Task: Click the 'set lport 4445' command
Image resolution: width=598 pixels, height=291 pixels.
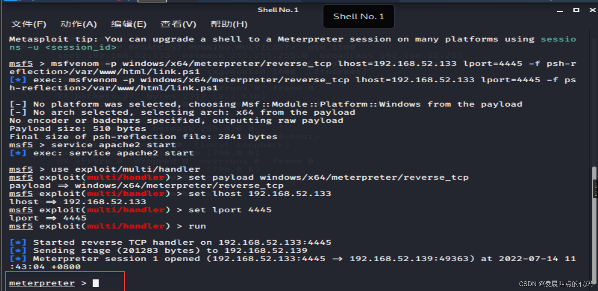Action: 230,210
